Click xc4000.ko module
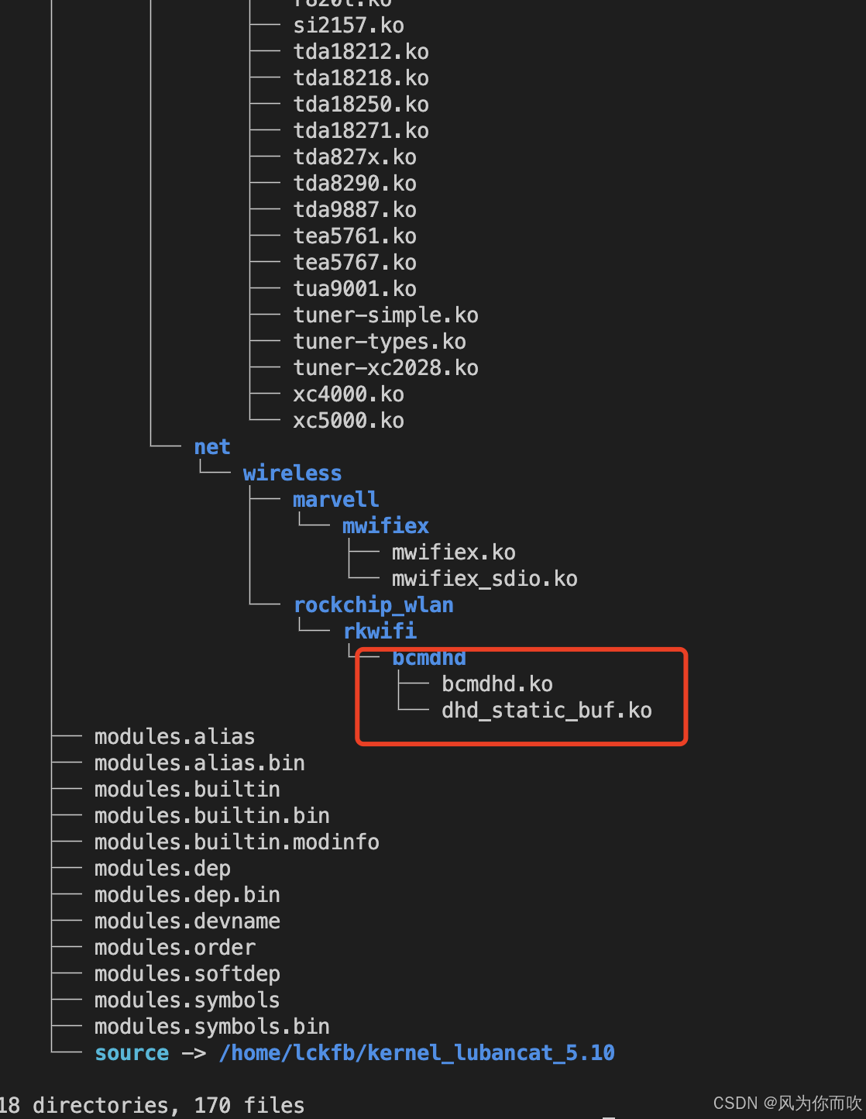 pos(349,394)
